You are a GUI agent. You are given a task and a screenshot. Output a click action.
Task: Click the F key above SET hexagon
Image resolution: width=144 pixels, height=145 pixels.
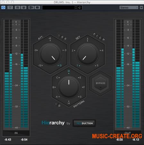point(94,34)
